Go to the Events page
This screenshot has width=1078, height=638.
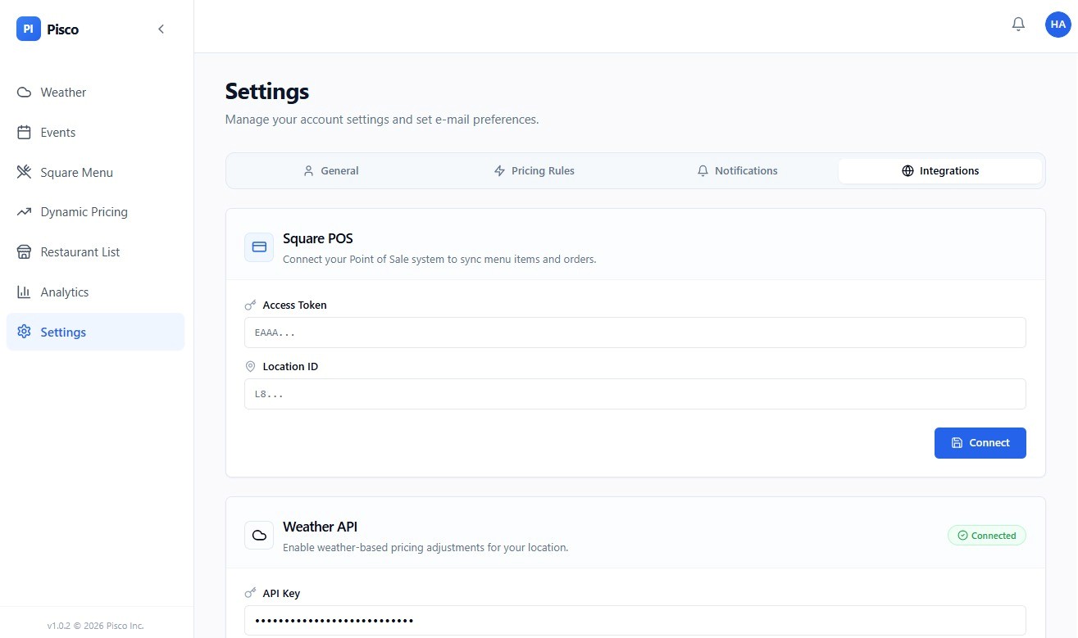(x=57, y=133)
